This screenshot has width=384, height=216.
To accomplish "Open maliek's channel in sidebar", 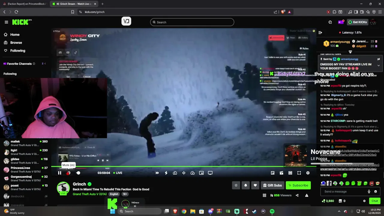I will (x=25, y=143).
